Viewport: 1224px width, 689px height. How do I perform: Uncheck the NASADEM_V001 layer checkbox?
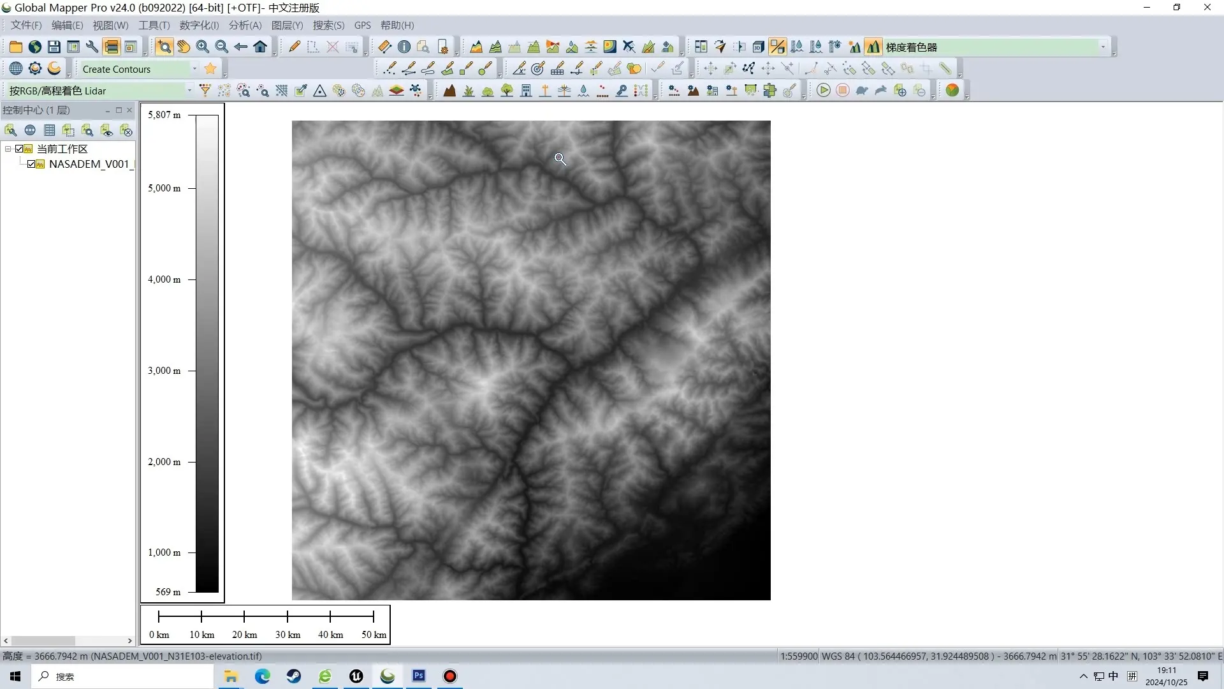(31, 164)
